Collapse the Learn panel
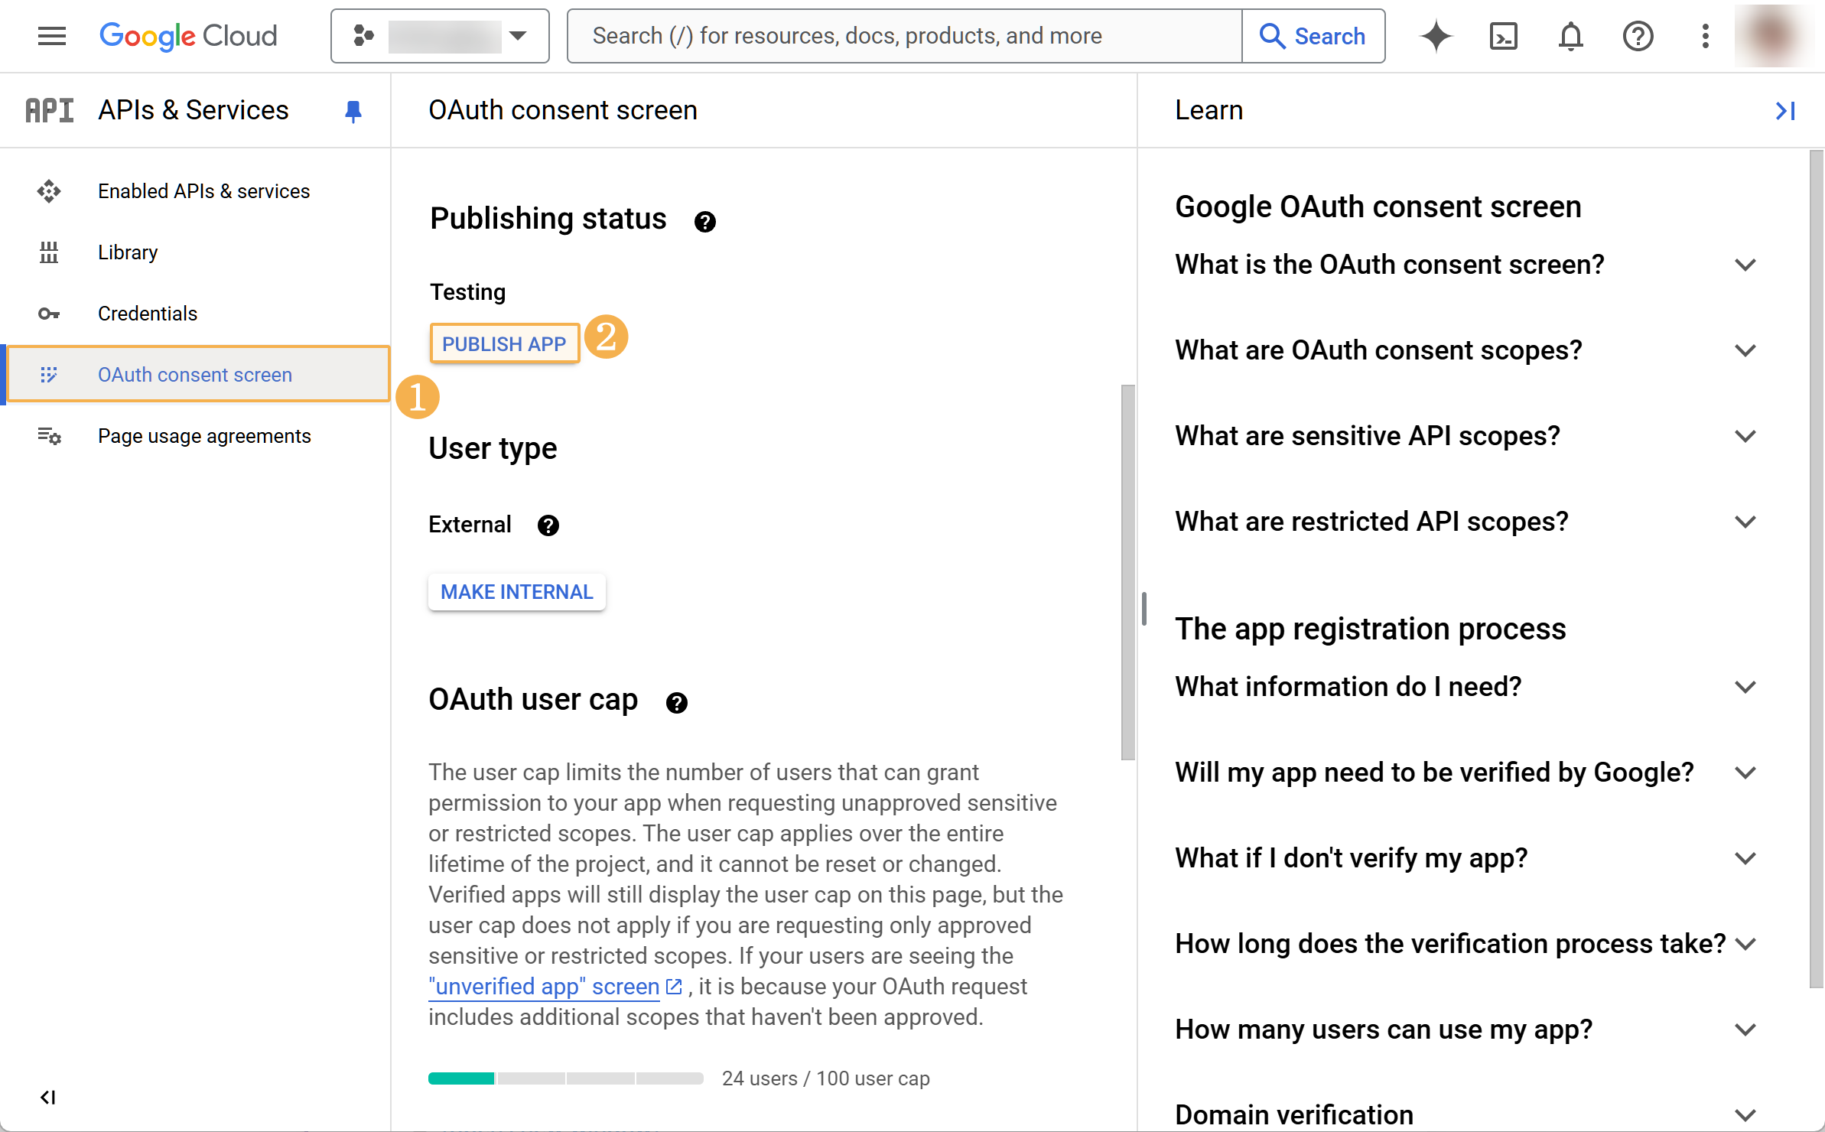This screenshot has height=1132, width=1825. coord(1784,111)
